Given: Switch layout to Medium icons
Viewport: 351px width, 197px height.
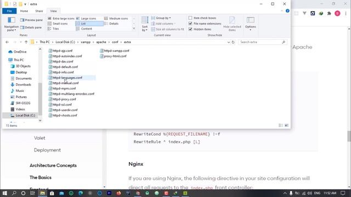Looking at the screenshot, I should (116, 19).
